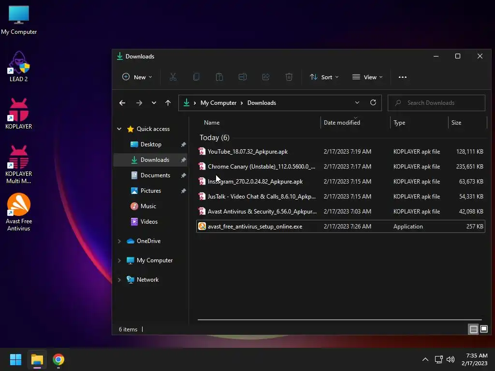The height and width of the screenshot is (371, 495).
Task: Select avast_free_antivirus_setup_online.exe file
Action: click(x=341, y=227)
